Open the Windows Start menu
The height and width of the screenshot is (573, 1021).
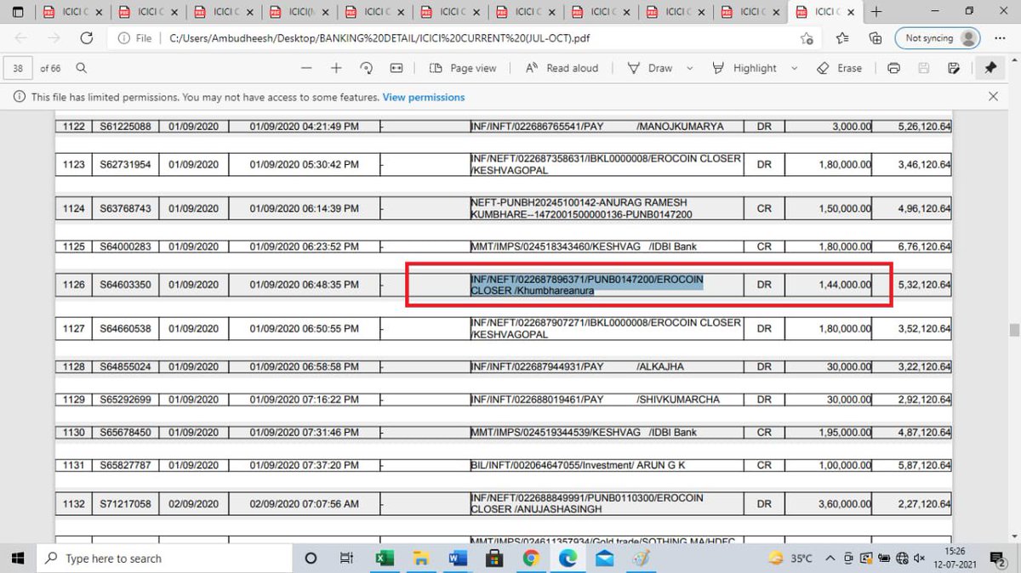[x=18, y=559]
